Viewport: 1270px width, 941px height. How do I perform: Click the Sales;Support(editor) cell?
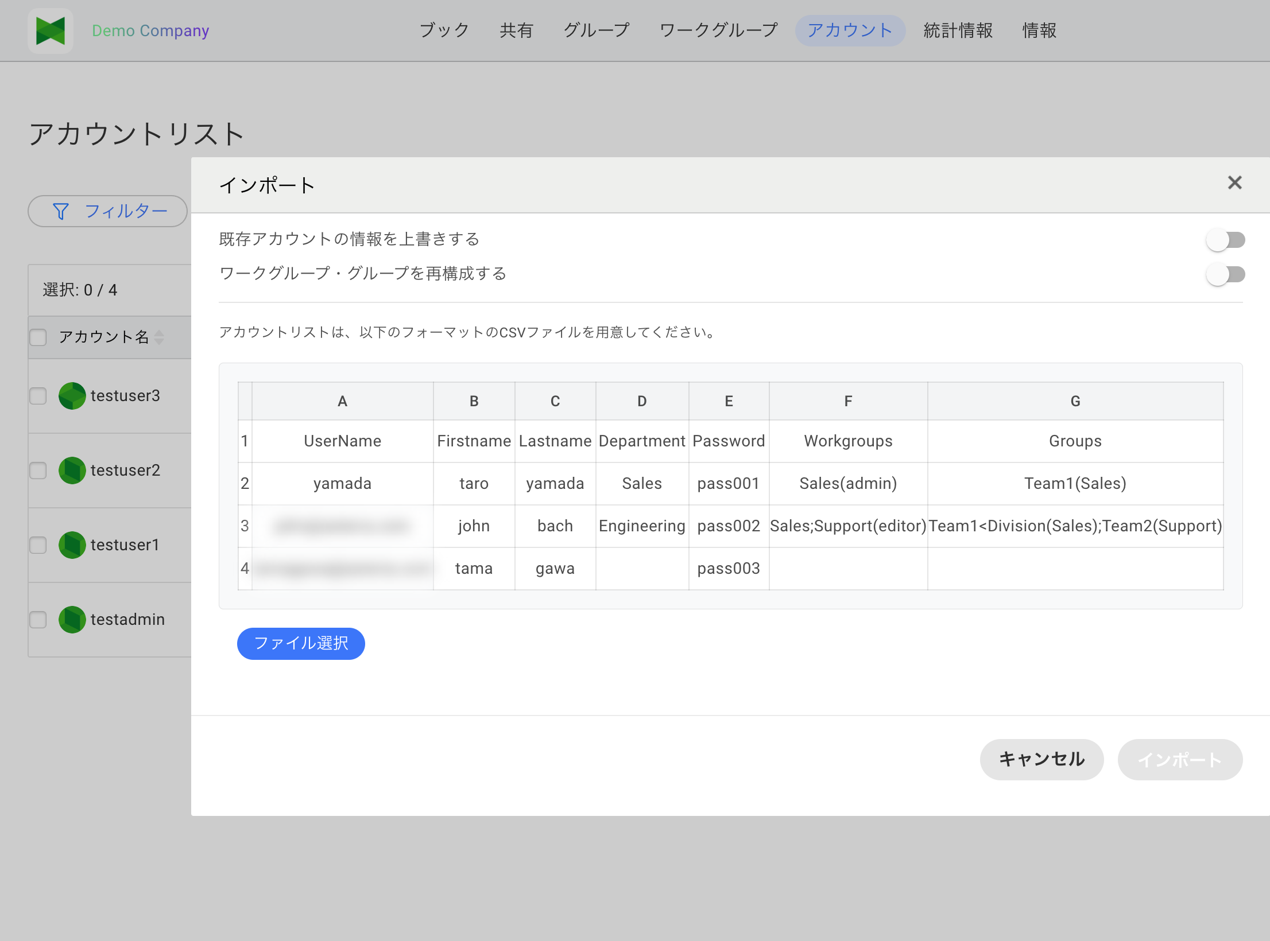[x=848, y=526]
